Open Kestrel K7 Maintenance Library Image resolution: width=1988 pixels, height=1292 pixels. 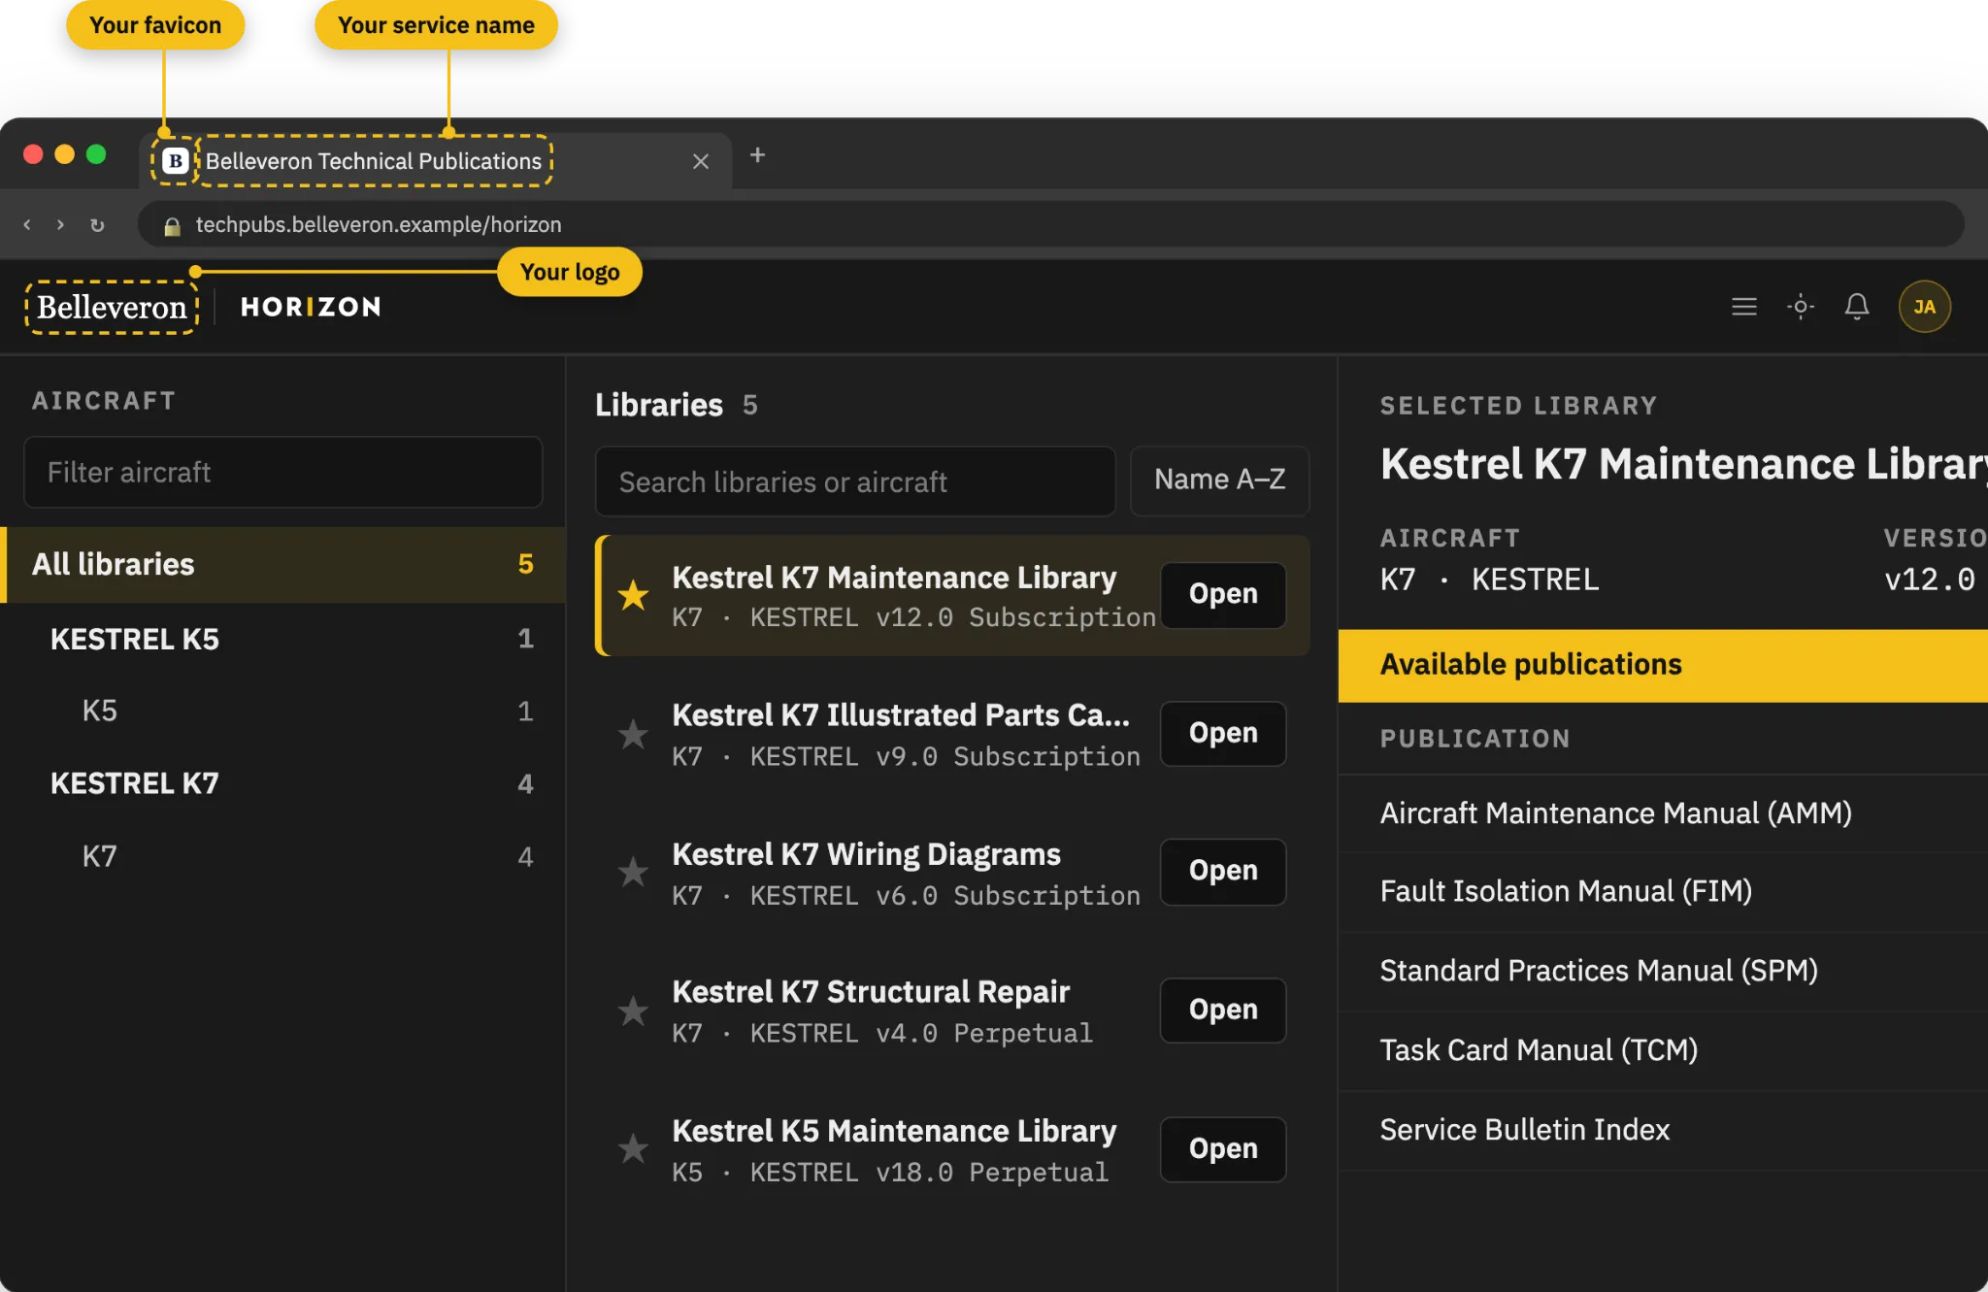pos(1223,594)
